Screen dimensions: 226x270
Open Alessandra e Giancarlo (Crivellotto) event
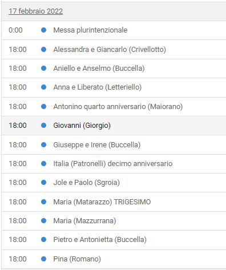pyautogui.click(x=110, y=50)
